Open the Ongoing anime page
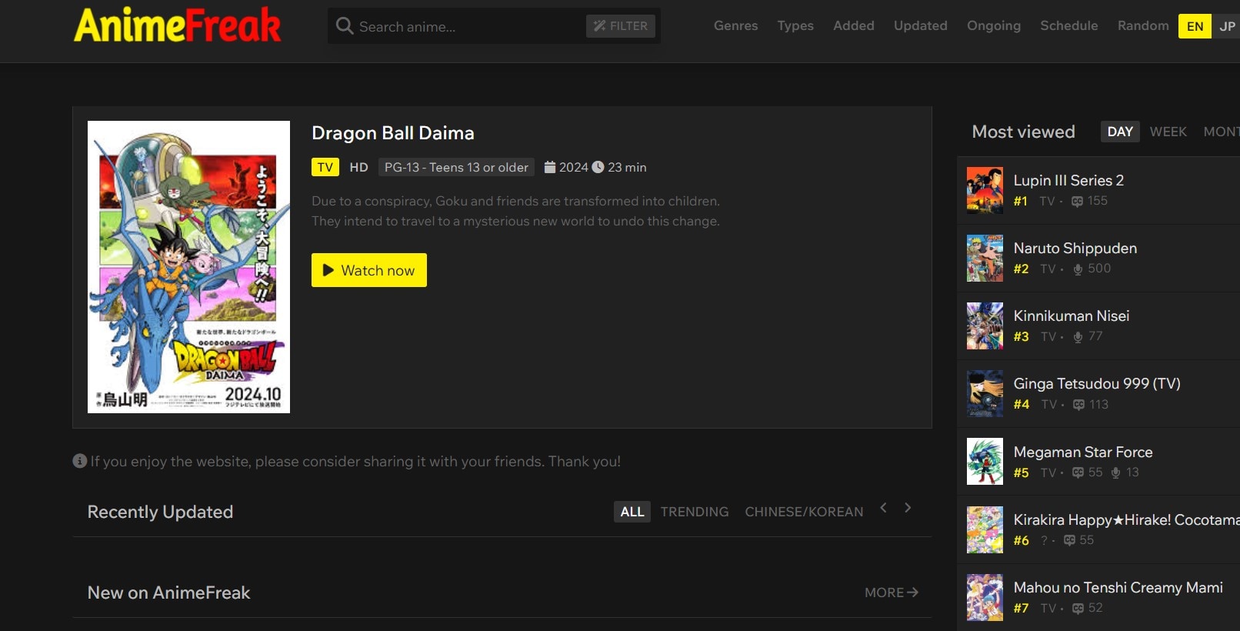 coord(994,25)
